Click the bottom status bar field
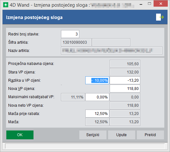The height and width of the screenshot is (152, 170). [x=85, y=146]
